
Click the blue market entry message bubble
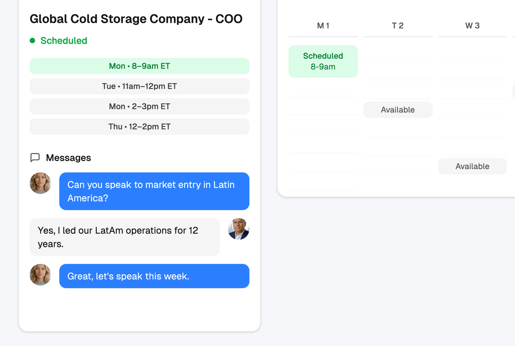click(x=154, y=191)
